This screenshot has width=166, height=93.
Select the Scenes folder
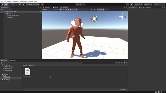coord(8,76)
